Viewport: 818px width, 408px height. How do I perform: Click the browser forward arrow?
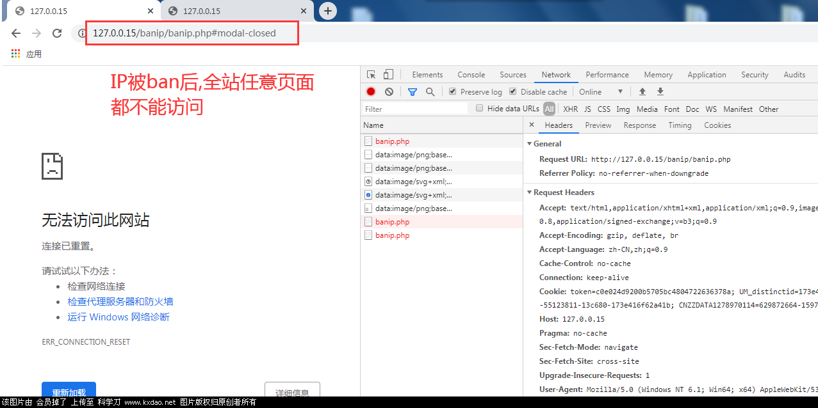point(37,33)
